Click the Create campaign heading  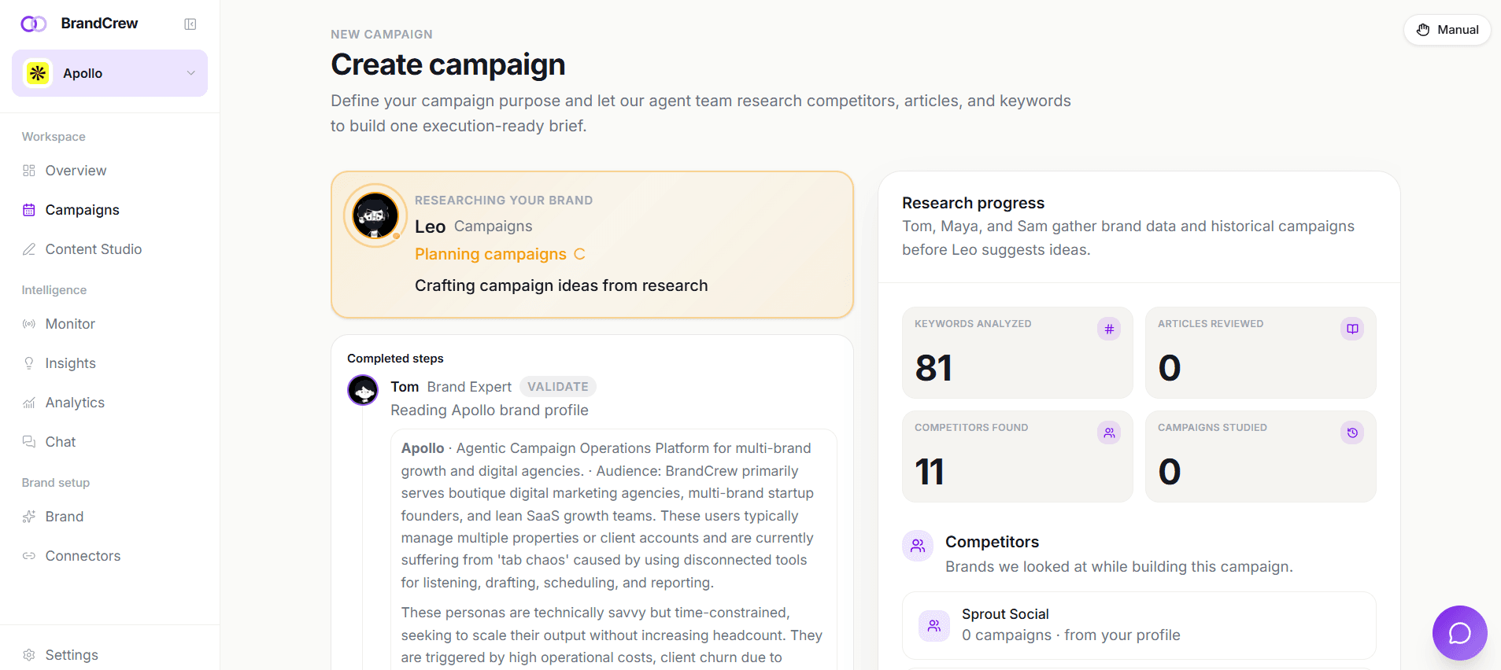point(448,64)
